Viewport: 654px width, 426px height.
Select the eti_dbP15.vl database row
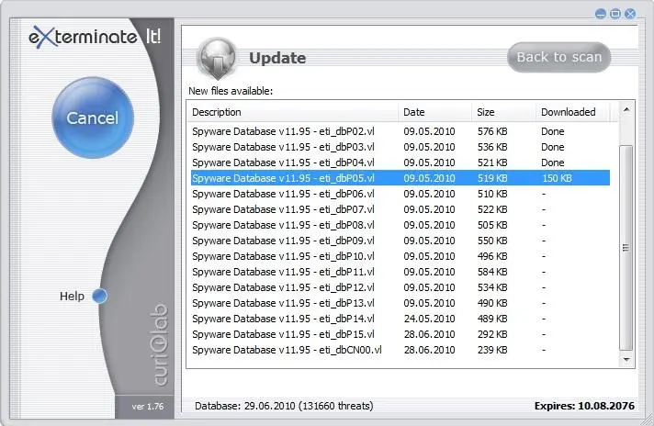(400, 334)
